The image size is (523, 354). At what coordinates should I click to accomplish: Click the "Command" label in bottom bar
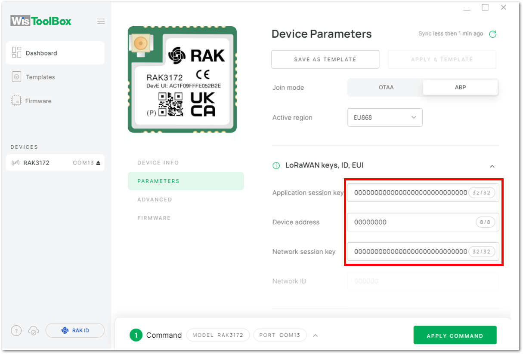point(164,335)
